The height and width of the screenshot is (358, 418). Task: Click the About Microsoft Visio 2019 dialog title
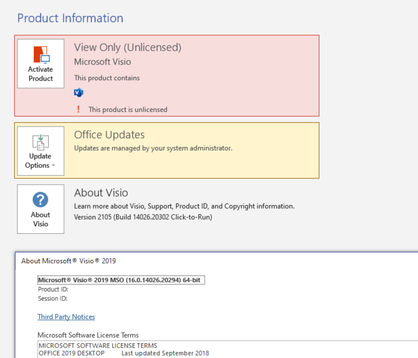[x=68, y=261]
